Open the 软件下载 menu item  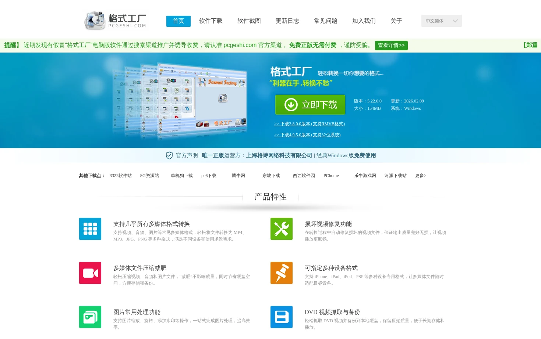pos(211,21)
